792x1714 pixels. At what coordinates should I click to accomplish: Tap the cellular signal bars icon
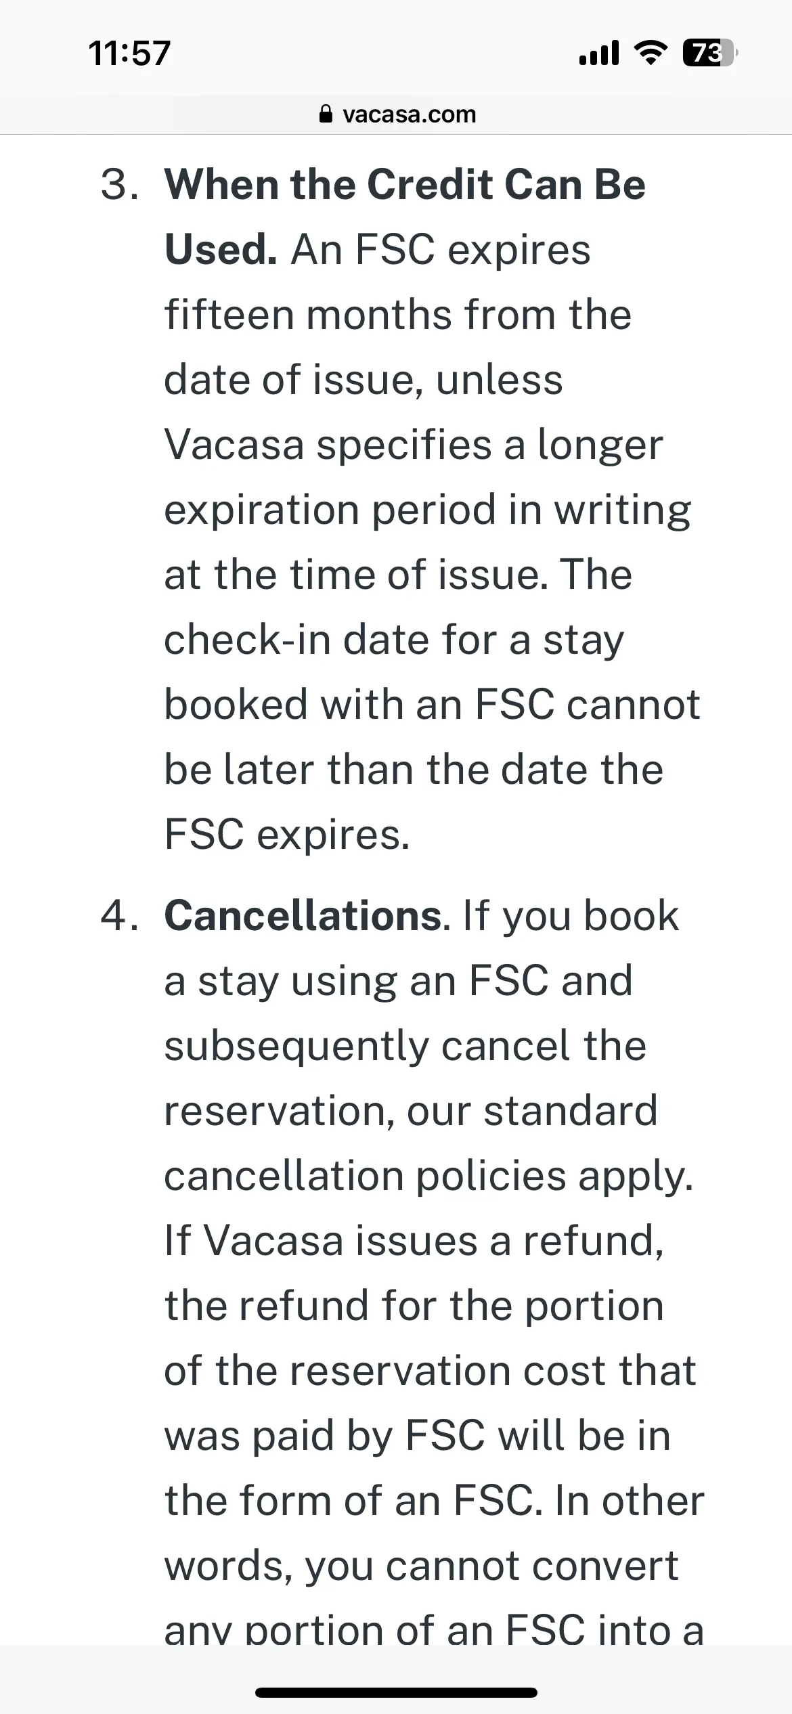coord(599,53)
